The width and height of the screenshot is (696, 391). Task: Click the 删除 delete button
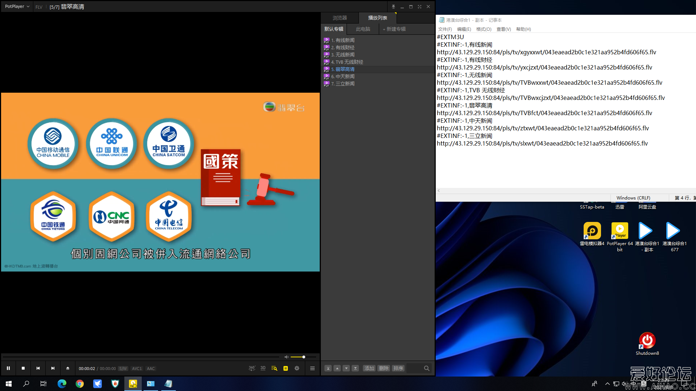(384, 368)
